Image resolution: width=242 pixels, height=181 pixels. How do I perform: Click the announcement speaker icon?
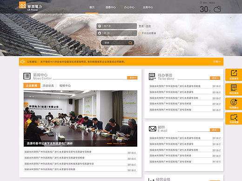click(x=22, y=62)
